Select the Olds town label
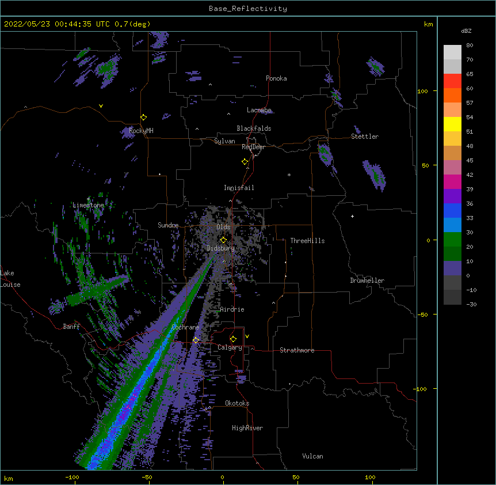 [x=223, y=227]
